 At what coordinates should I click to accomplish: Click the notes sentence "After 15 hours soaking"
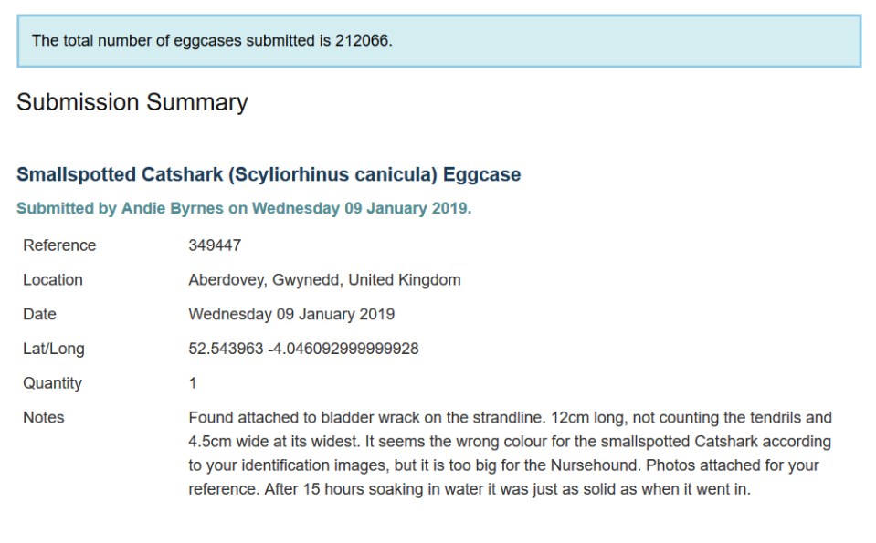pos(347,489)
